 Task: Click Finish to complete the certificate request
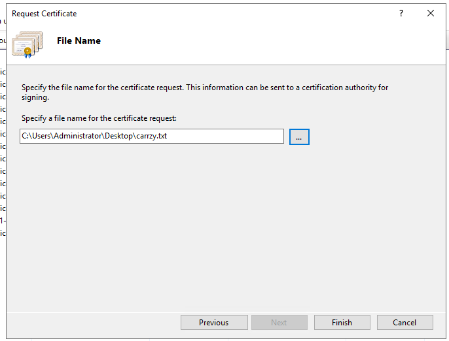pos(342,322)
